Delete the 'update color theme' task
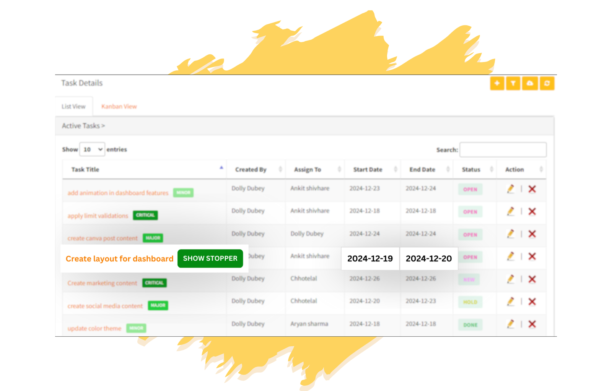612x391 pixels. point(532,324)
